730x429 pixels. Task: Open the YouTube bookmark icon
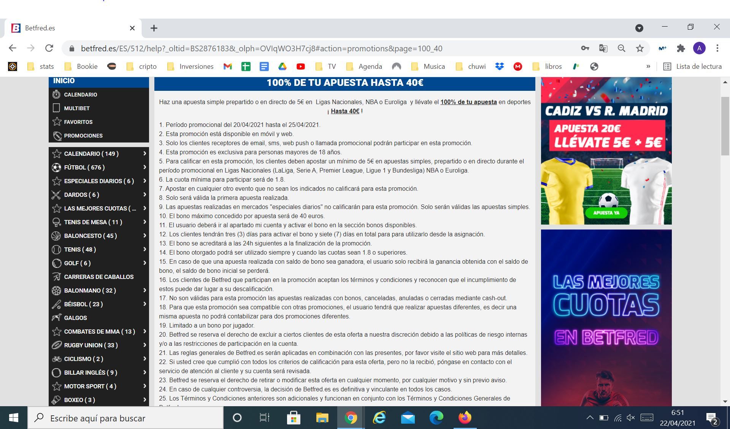pos(300,66)
